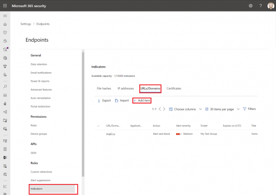Click the Filters button label
This screenshot has height=195, width=276.
coord(252,109)
